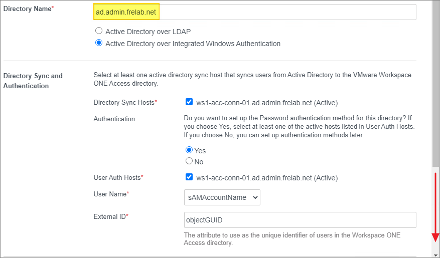Image resolution: width=440 pixels, height=258 pixels.
Task: Click the External ID objectGUID field
Action: pyautogui.click(x=300, y=220)
